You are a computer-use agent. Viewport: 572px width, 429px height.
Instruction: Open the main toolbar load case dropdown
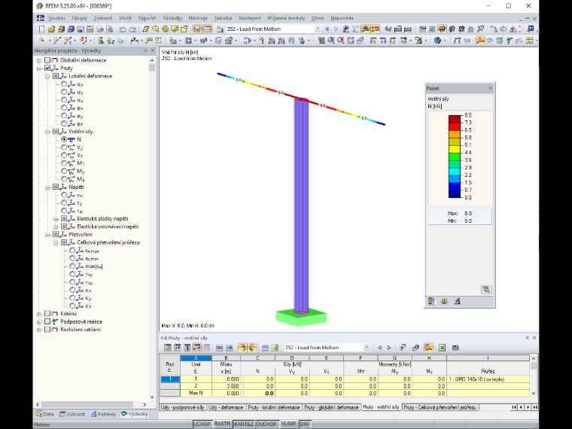(318, 29)
